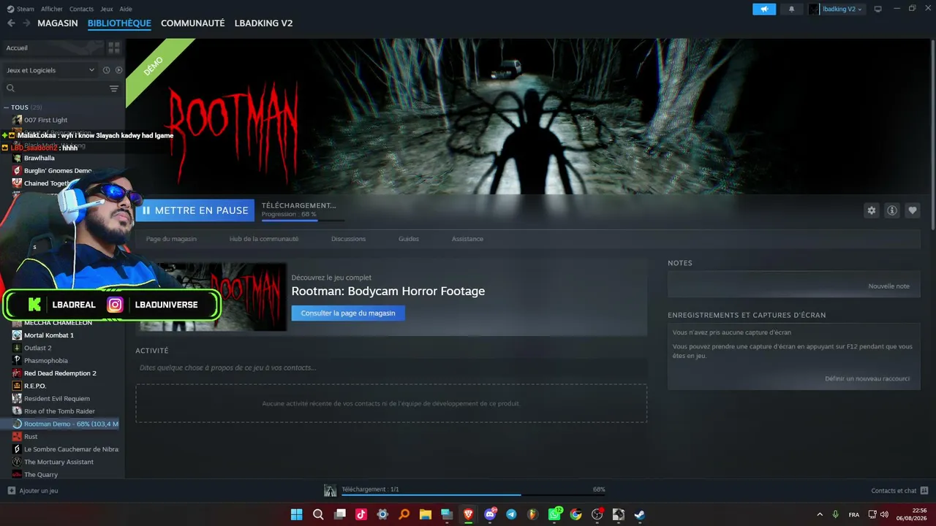936x526 pixels.
Task: Select The Mortuary Assistant in library
Action: pos(58,462)
